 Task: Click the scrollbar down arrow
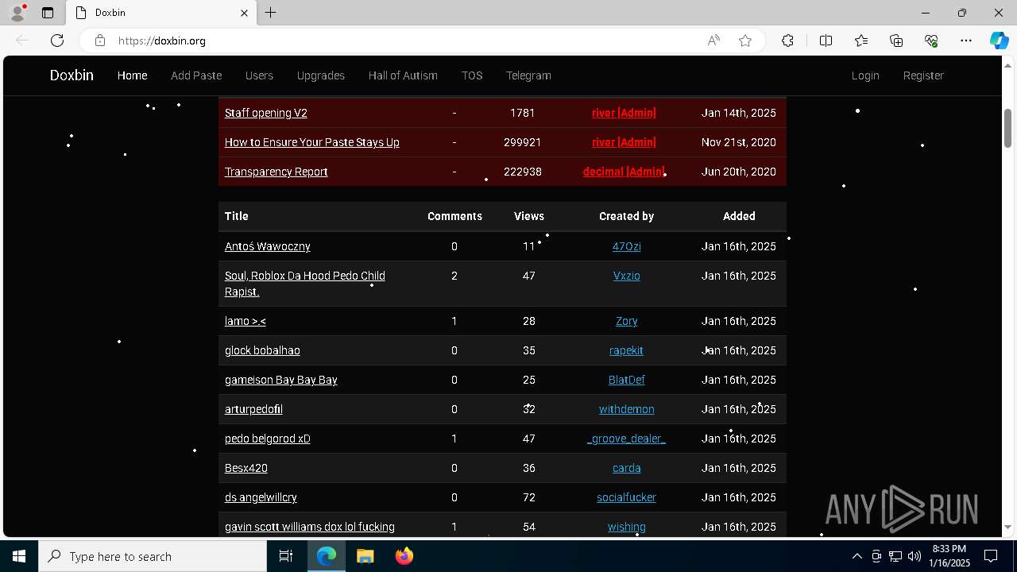click(1007, 527)
